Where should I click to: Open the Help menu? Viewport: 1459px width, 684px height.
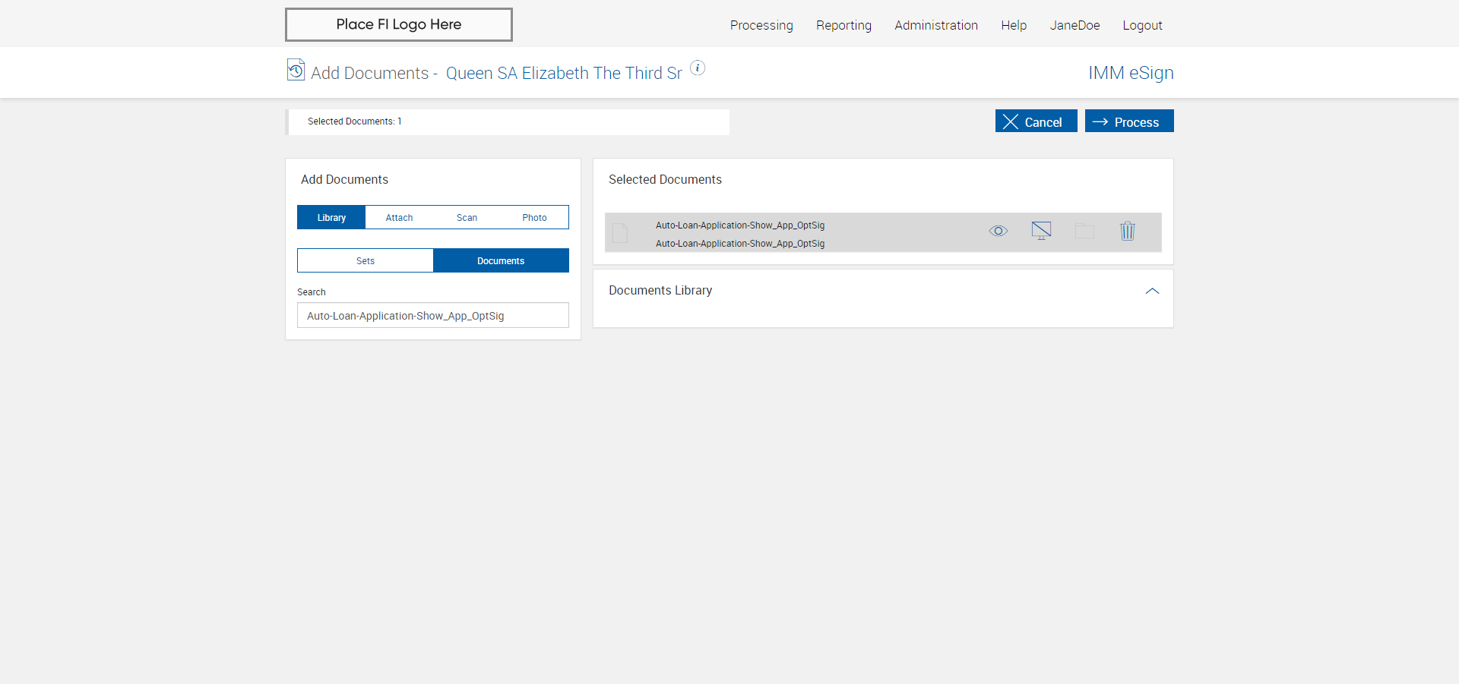[x=1014, y=25]
